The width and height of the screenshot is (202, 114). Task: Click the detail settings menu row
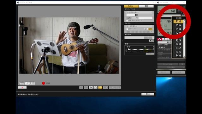click(x=164, y=47)
